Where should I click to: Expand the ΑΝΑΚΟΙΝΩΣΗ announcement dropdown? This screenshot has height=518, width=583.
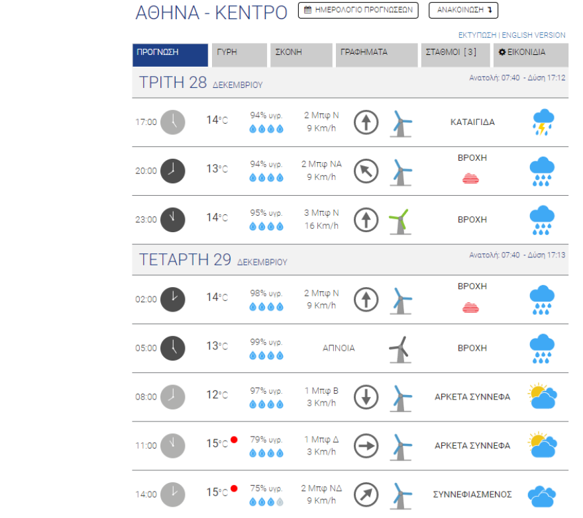pyautogui.click(x=463, y=11)
